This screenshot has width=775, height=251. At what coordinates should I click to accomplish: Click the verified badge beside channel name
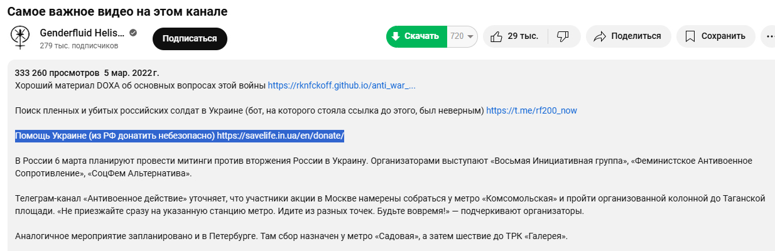pos(133,33)
